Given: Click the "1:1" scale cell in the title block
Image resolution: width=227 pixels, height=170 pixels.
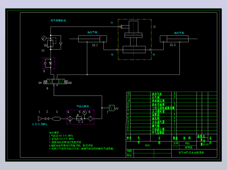Looking at the screenshot, I should 175,147.
